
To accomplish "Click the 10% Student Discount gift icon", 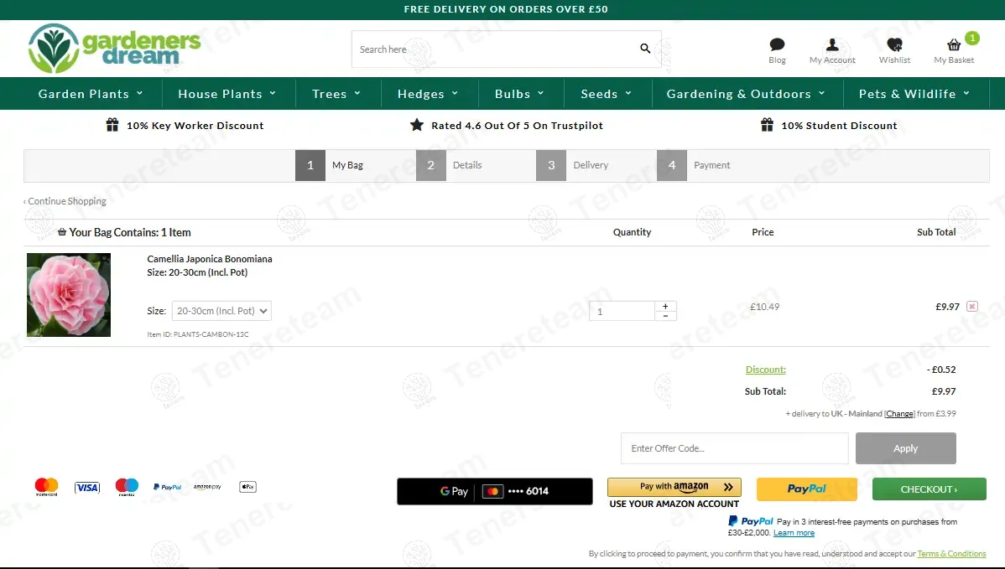I will [x=767, y=125].
